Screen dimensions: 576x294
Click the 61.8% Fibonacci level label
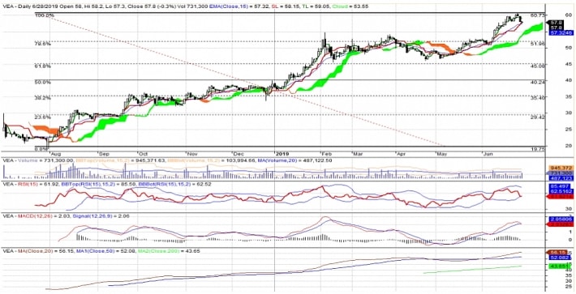click(x=42, y=66)
